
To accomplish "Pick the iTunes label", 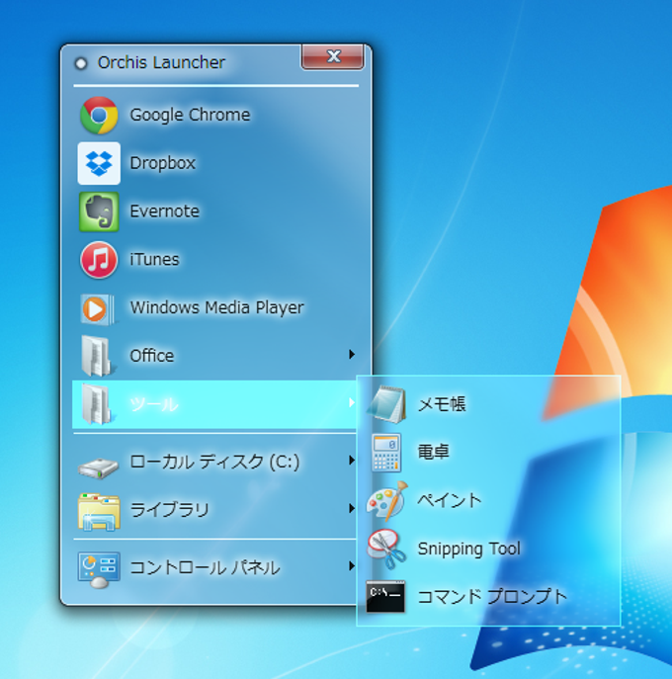I will pos(154,259).
